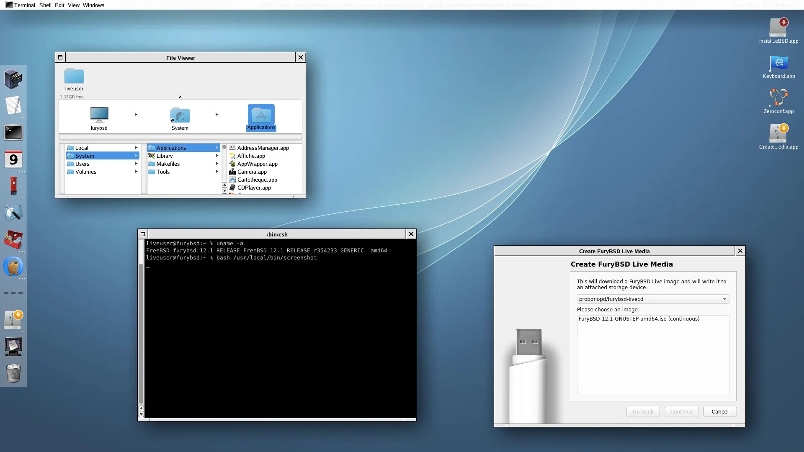Viewport: 804px width, 452px height.
Task: Click terminal scrollbar down arrow
Action: (x=141, y=414)
